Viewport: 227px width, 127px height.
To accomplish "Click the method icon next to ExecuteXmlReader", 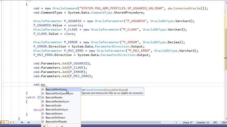I will tap(43, 122).
